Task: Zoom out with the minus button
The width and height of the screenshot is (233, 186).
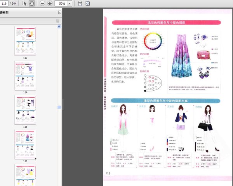Action: (x=42, y=4)
